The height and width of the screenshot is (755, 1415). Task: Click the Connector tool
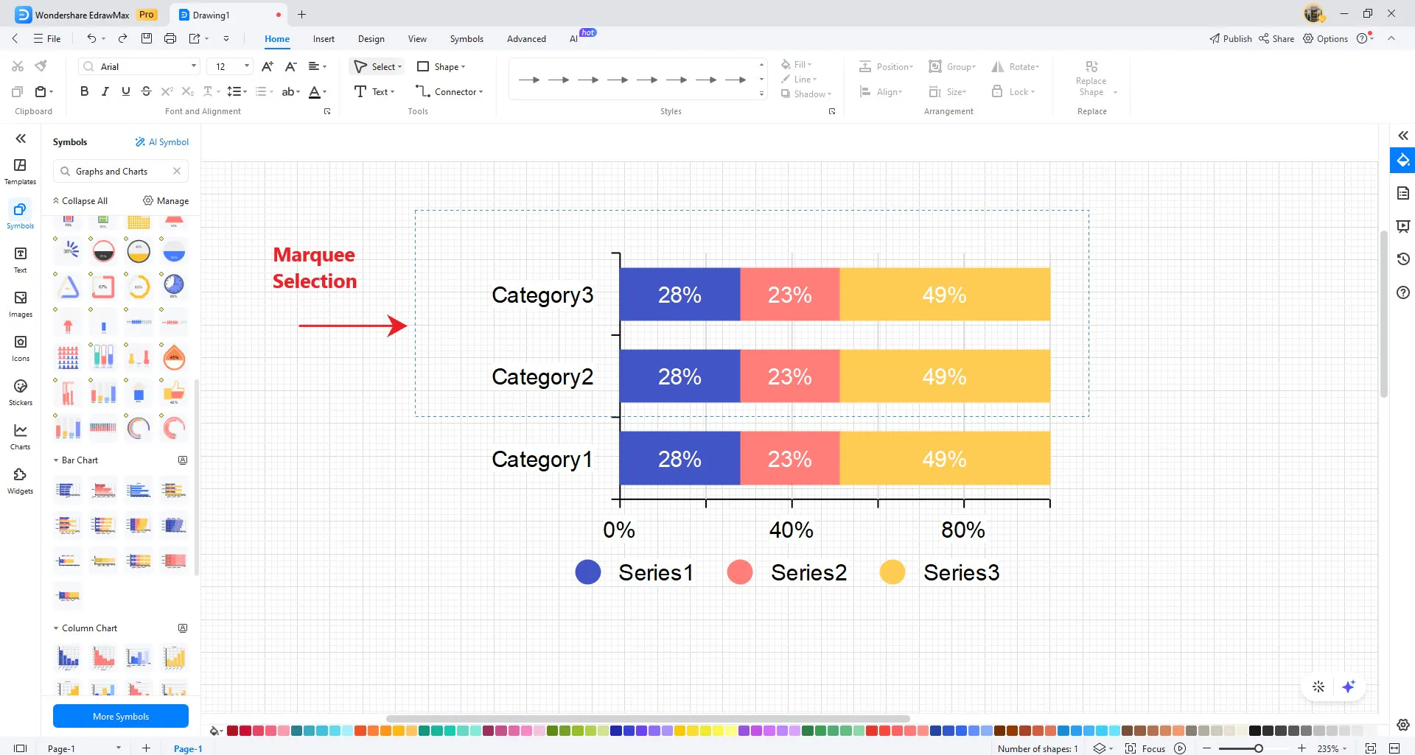pyautogui.click(x=450, y=92)
